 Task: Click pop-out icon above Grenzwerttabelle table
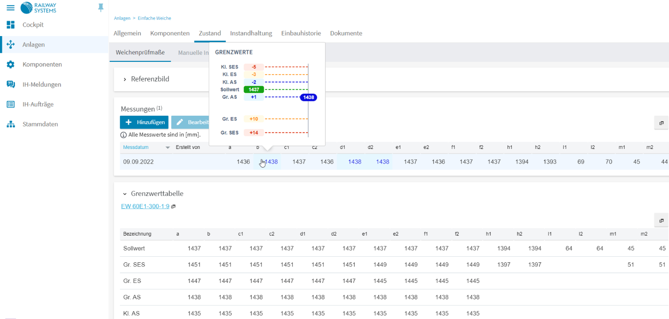pos(661,220)
